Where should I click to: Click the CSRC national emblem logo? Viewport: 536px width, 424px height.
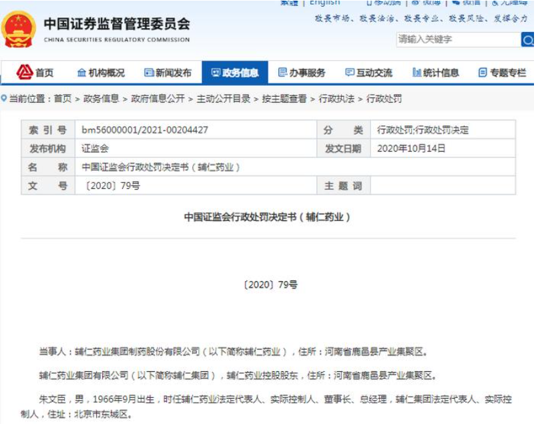tap(20, 29)
